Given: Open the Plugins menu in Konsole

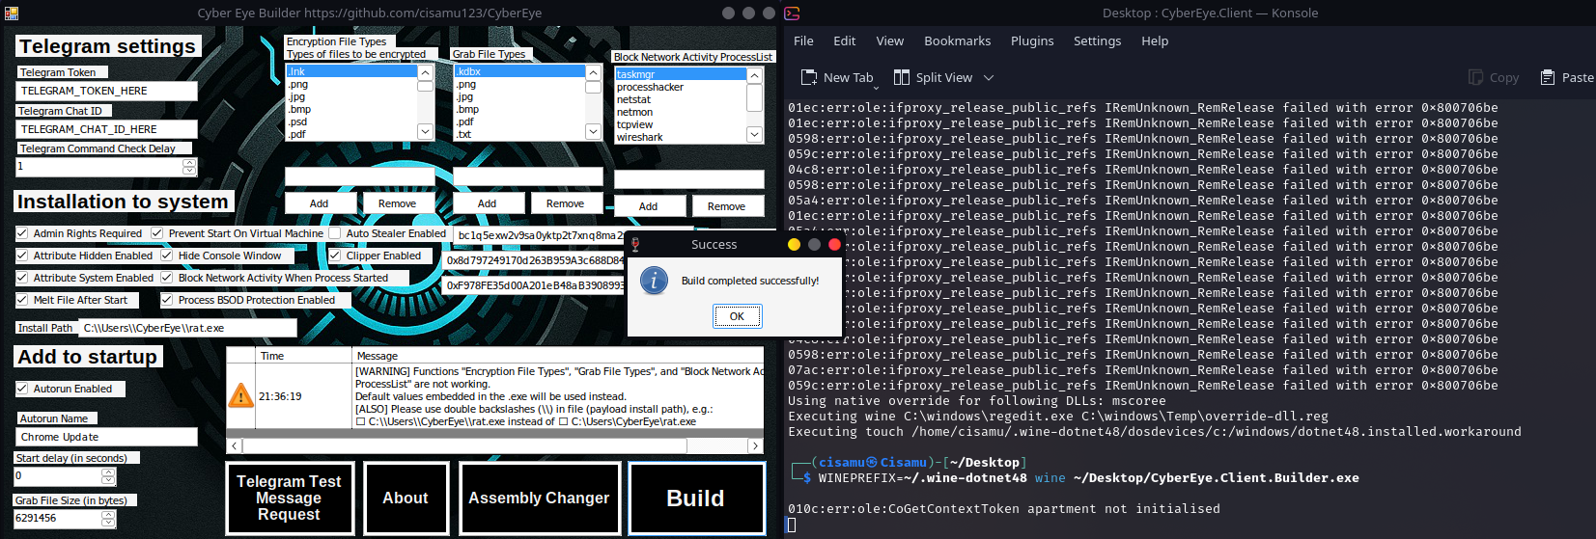Looking at the screenshot, I should click(x=1032, y=40).
